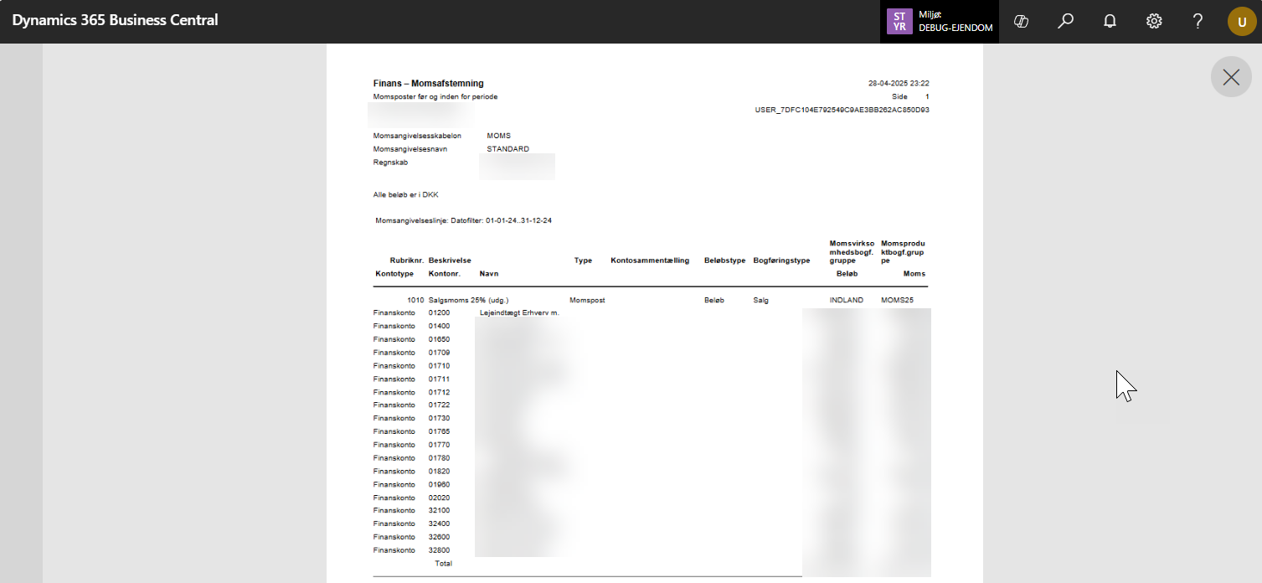This screenshot has width=1262, height=583.
Task: Click the Finans – Momsafstemning report heading
Action: coord(428,84)
